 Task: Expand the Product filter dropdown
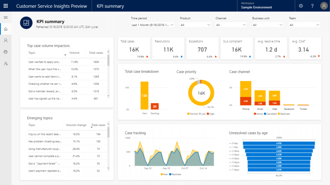pos(195,24)
